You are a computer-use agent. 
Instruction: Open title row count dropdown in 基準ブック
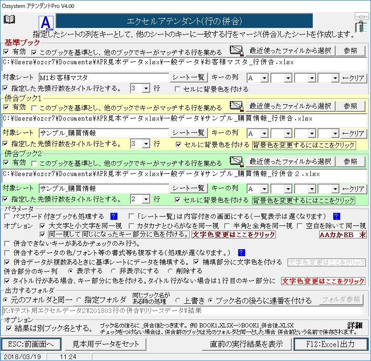coord(146,89)
